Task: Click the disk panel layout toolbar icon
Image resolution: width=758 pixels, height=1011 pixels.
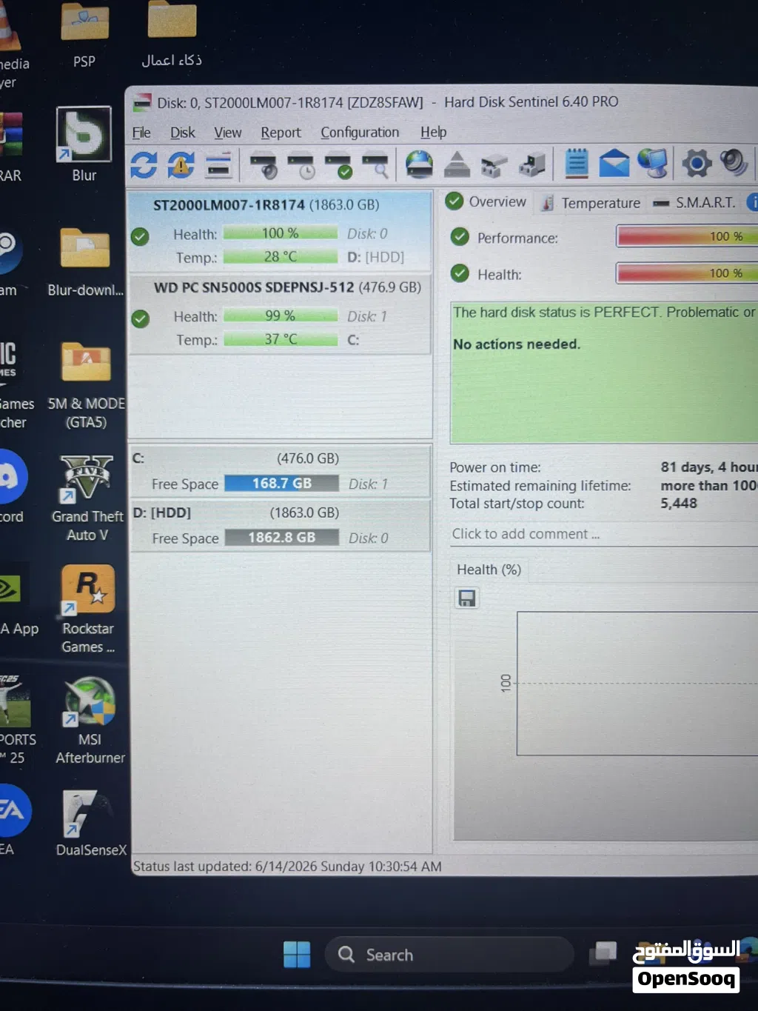Action: tap(218, 165)
